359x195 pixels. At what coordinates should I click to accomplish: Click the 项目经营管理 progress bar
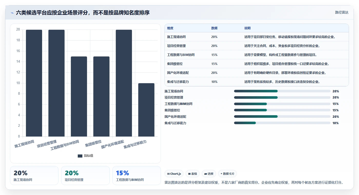282,98
